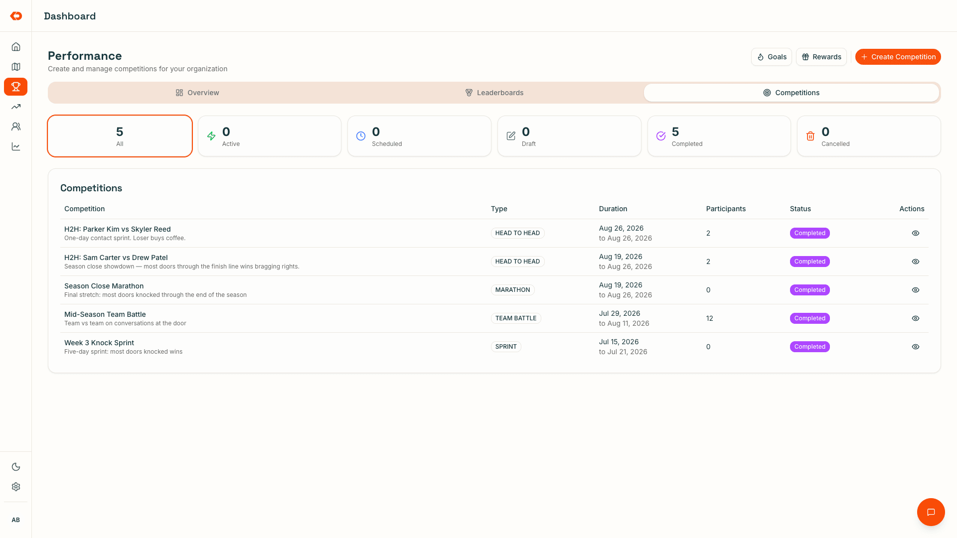Click the Type column header
The image size is (957, 538).
click(x=499, y=209)
